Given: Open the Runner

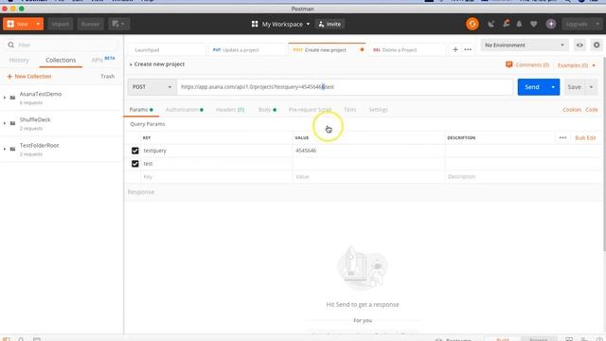Looking at the screenshot, I should tap(91, 24).
